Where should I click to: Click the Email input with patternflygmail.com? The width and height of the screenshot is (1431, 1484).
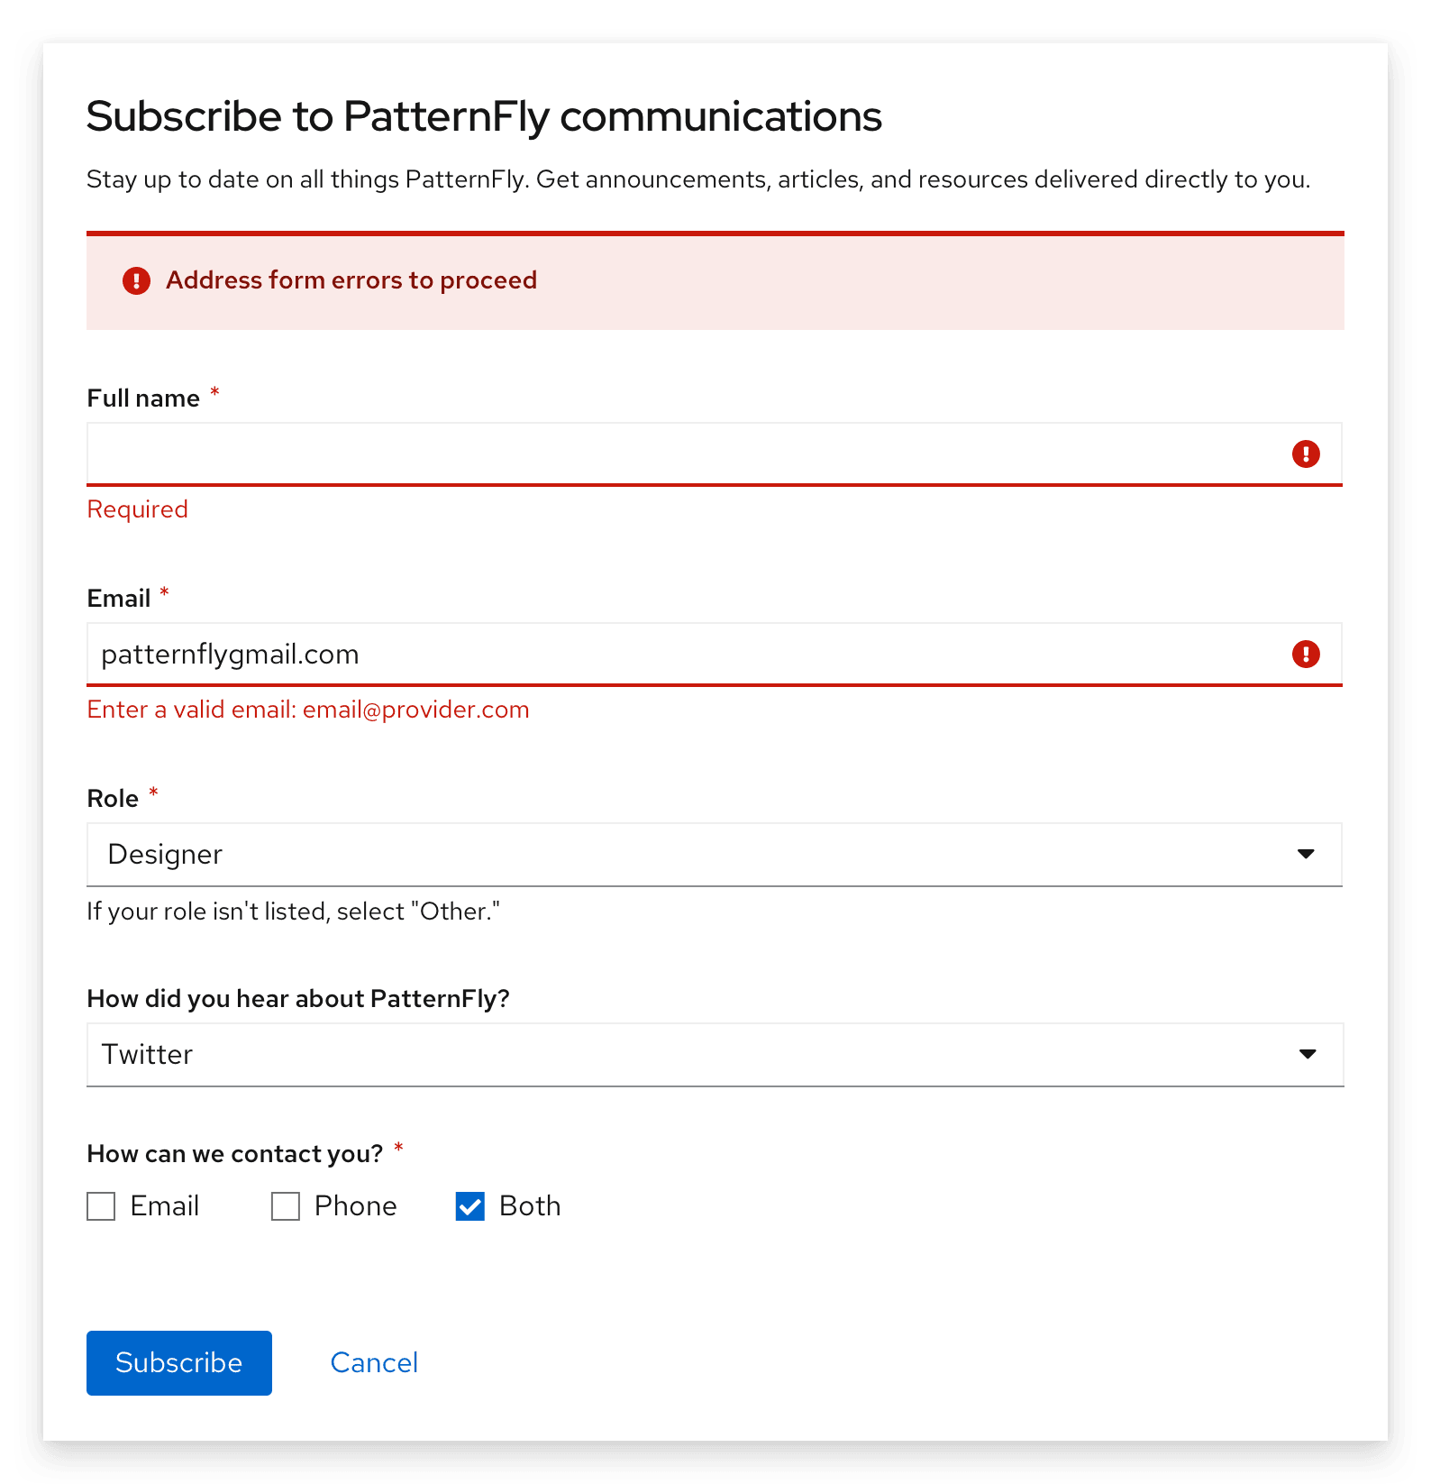(x=685, y=655)
